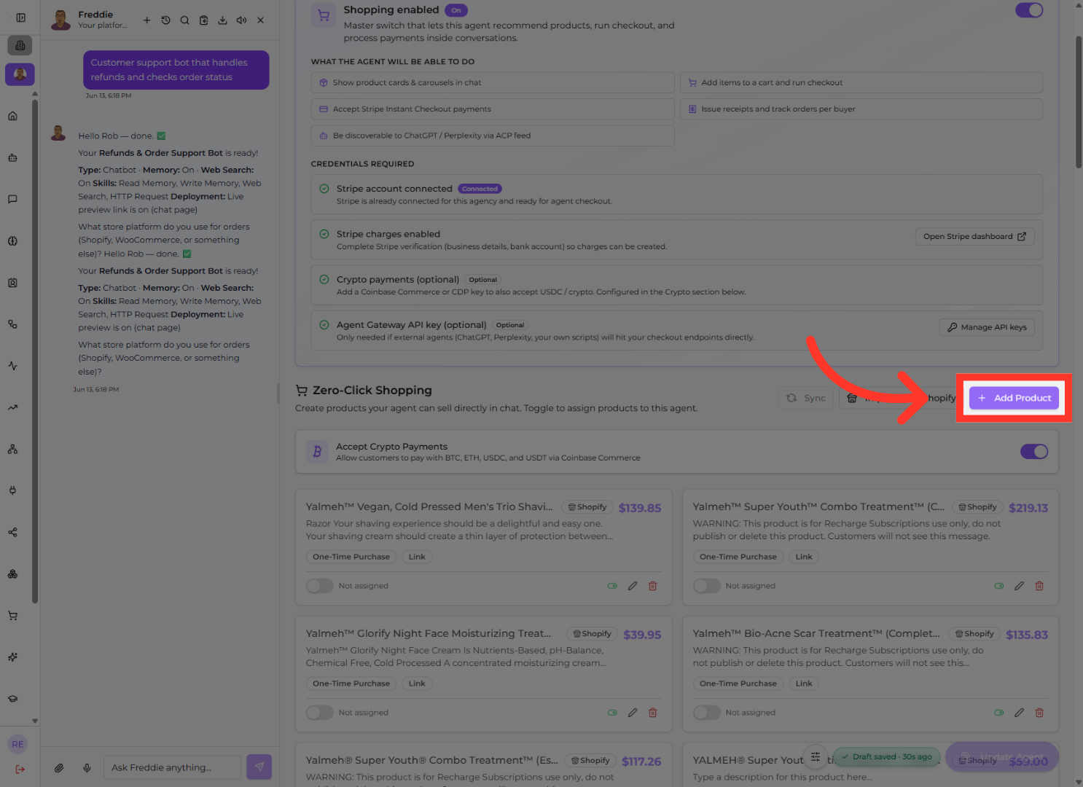Click the Ask Freddie anything input field
Screen dimensions: 1083x787
click(x=172, y=767)
